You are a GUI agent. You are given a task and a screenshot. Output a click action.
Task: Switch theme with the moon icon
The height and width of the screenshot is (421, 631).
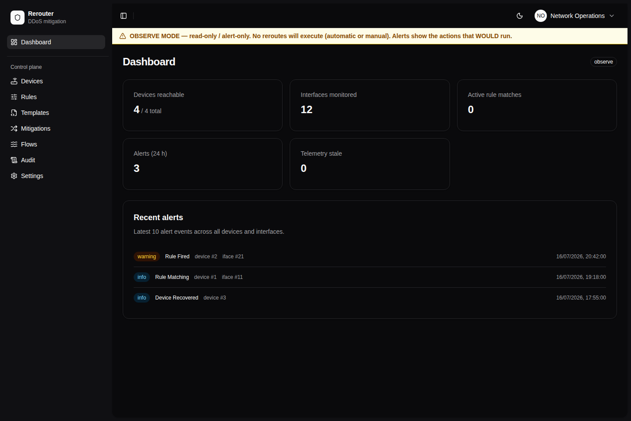[520, 16]
